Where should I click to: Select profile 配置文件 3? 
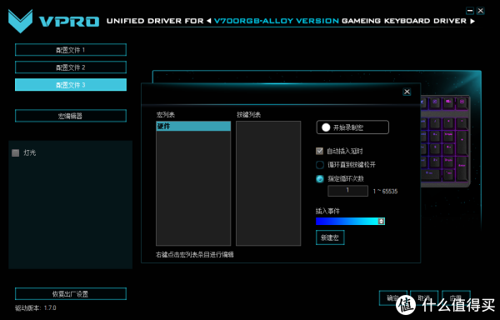[71, 85]
